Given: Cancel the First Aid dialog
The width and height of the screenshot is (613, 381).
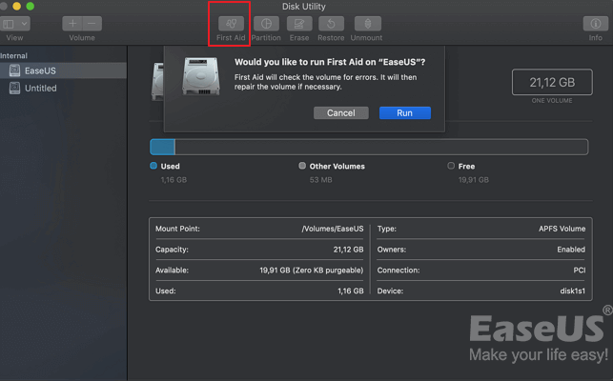Looking at the screenshot, I should pyautogui.click(x=340, y=112).
